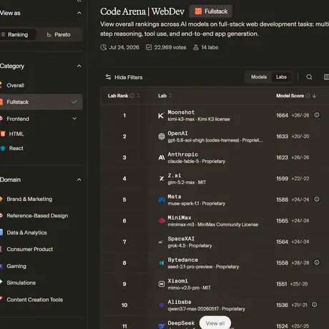Viewport: 329px width, 329px height.
Task: Click the Z.ai logo icon
Action: click(x=162, y=179)
